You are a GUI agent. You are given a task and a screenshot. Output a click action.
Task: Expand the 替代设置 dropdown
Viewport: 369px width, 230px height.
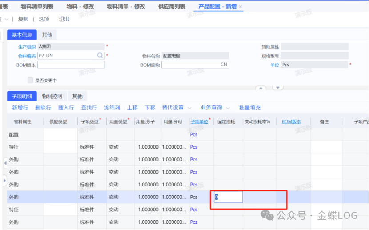[x=189, y=108]
